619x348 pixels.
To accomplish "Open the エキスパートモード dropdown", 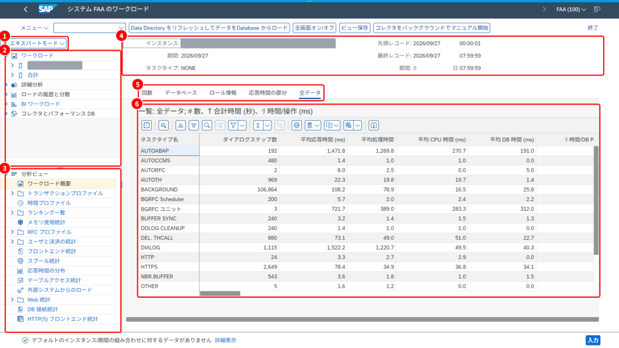I will (37, 43).
